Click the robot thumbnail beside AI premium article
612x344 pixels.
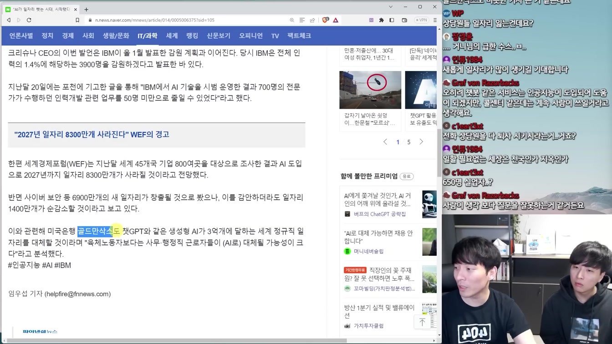(x=429, y=204)
